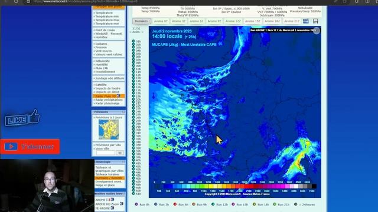Select the 48h timestep radio dot
The height and width of the screenshot is (212, 378).
[x=133, y=184]
